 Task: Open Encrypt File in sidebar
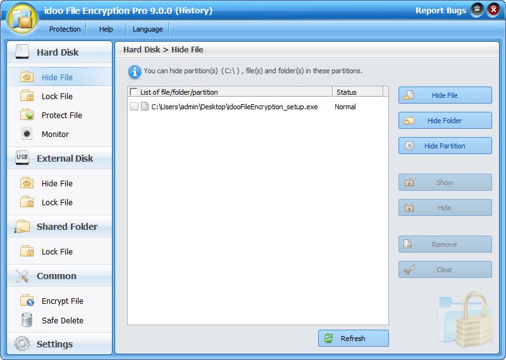59,301
